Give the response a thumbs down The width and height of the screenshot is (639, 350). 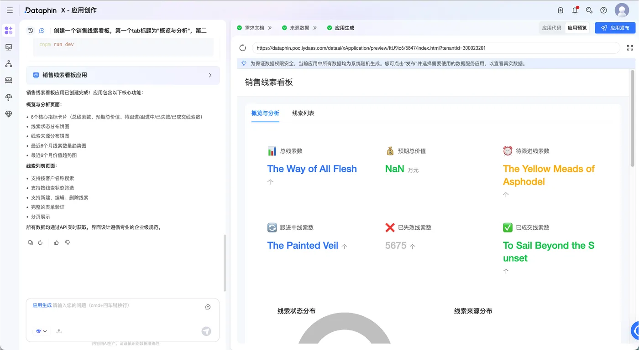click(68, 243)
